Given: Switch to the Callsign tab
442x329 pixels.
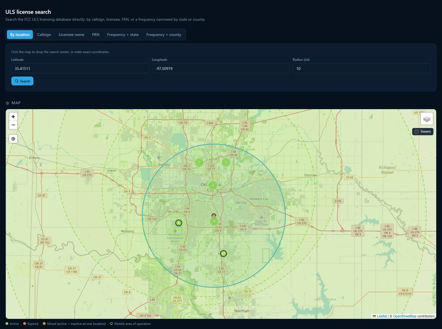Looking at the screenshot, I should 44,34.
